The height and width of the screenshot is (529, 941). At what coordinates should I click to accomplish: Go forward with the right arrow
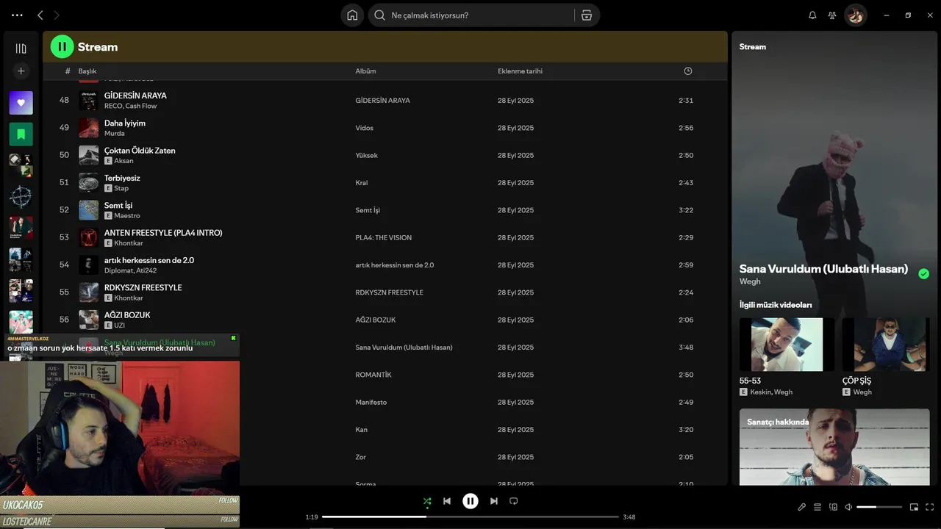click(x=57, y=15)
